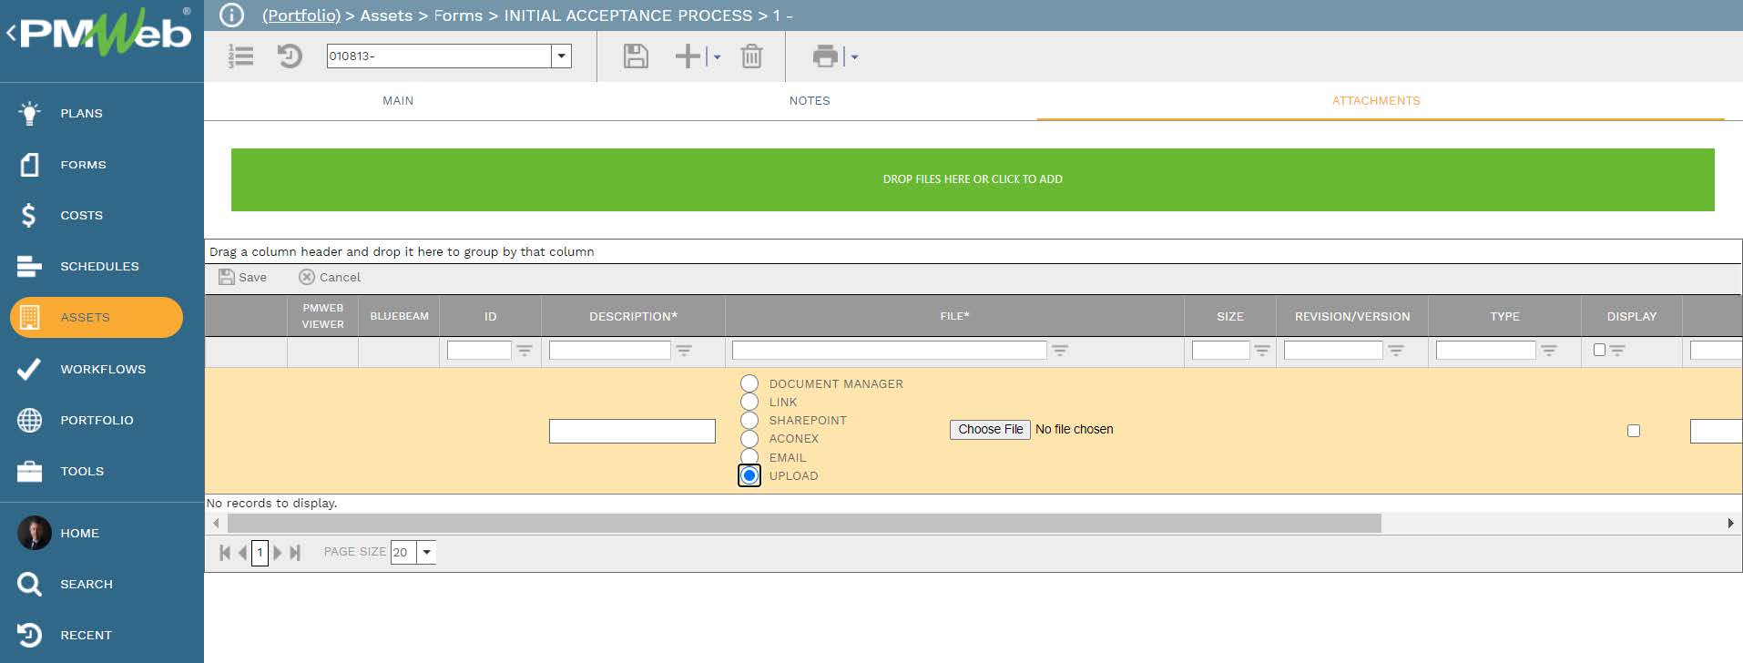This screenshot has width=1743, height=663.
Task: Click Drop Files Here or Click to Add
Action: [973, 179]
